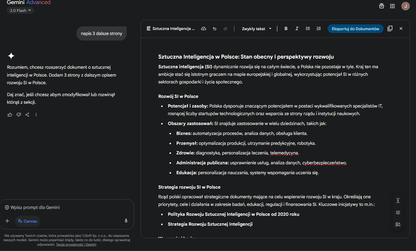The image size is (416, 251).
Task: Select the suggest edits icon
Action: coord(398,224)
